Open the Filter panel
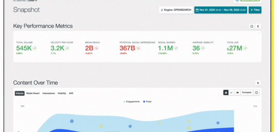278x132 pixels. 255,10
